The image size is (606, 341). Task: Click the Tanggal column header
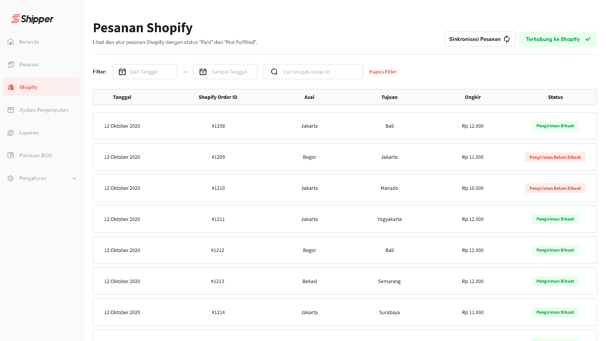tap(122, 97)
